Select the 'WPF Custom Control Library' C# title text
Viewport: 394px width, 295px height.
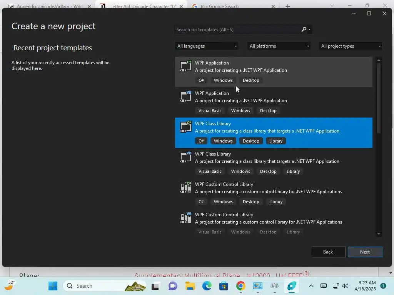[224, 184]
